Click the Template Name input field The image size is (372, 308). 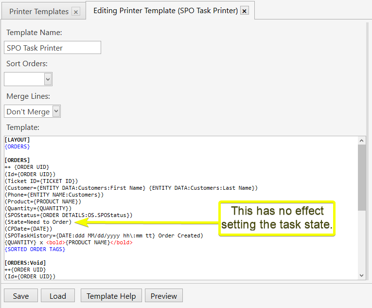(x=53, y=48)
